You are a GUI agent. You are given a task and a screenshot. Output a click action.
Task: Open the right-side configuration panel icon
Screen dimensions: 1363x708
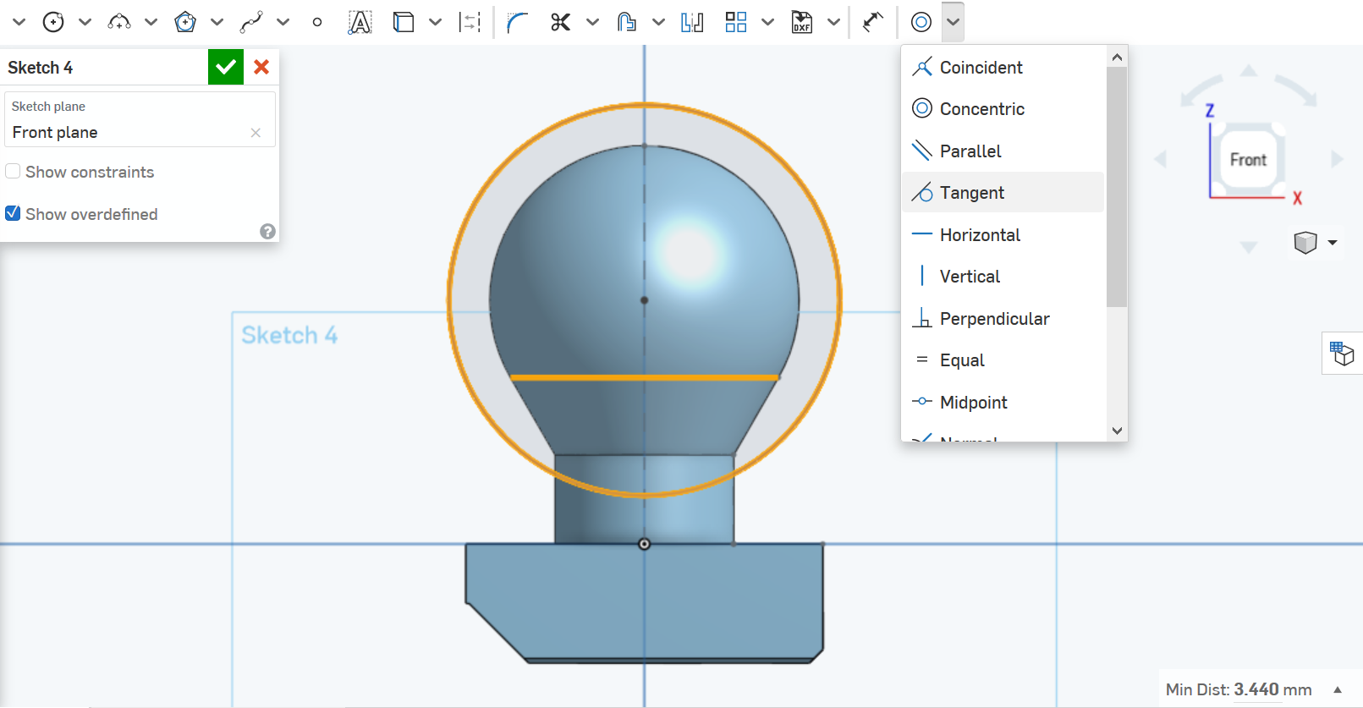(1342, 353)
